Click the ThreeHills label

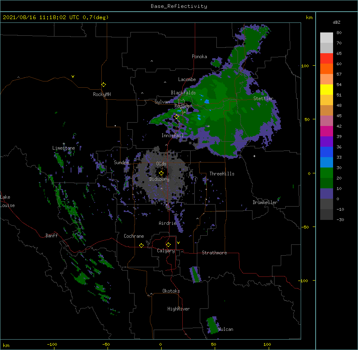(222, 174)
